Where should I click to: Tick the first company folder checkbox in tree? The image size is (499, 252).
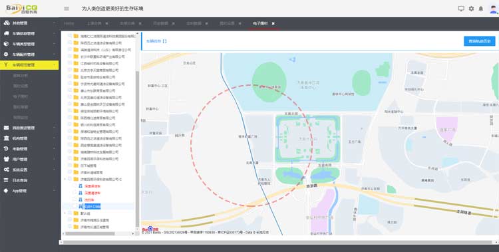click(70, 36)
